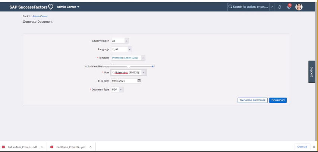The height and width of the screenshot is (152, 318).
Task: Open the calendar date picker icon
Action: point(139,81)
